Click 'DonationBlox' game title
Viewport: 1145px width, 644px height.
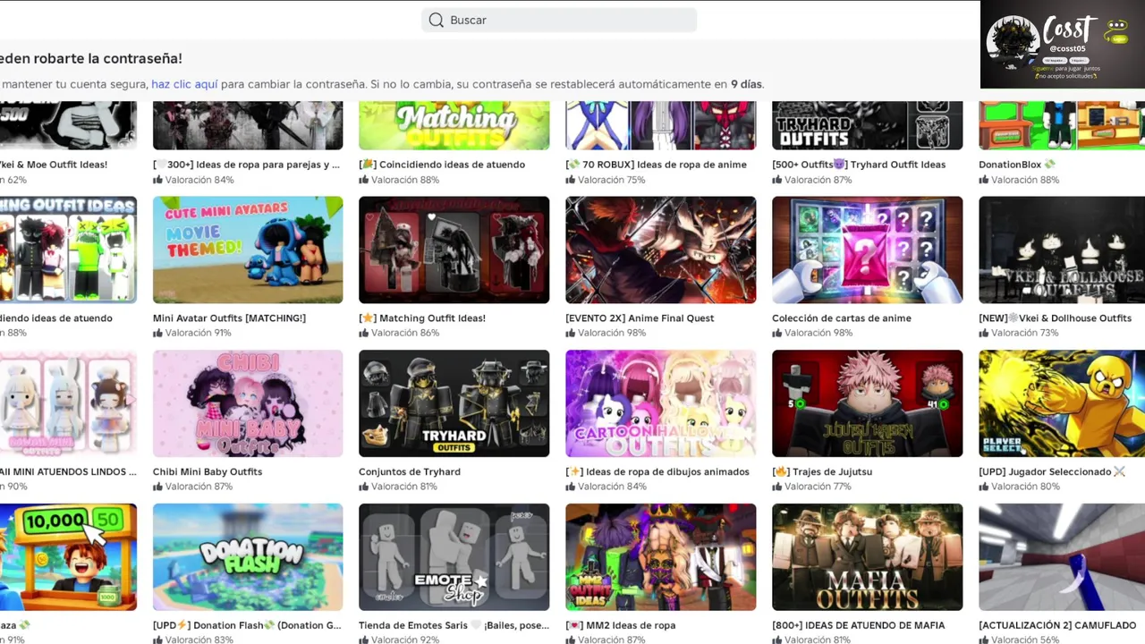point(1017,165)
